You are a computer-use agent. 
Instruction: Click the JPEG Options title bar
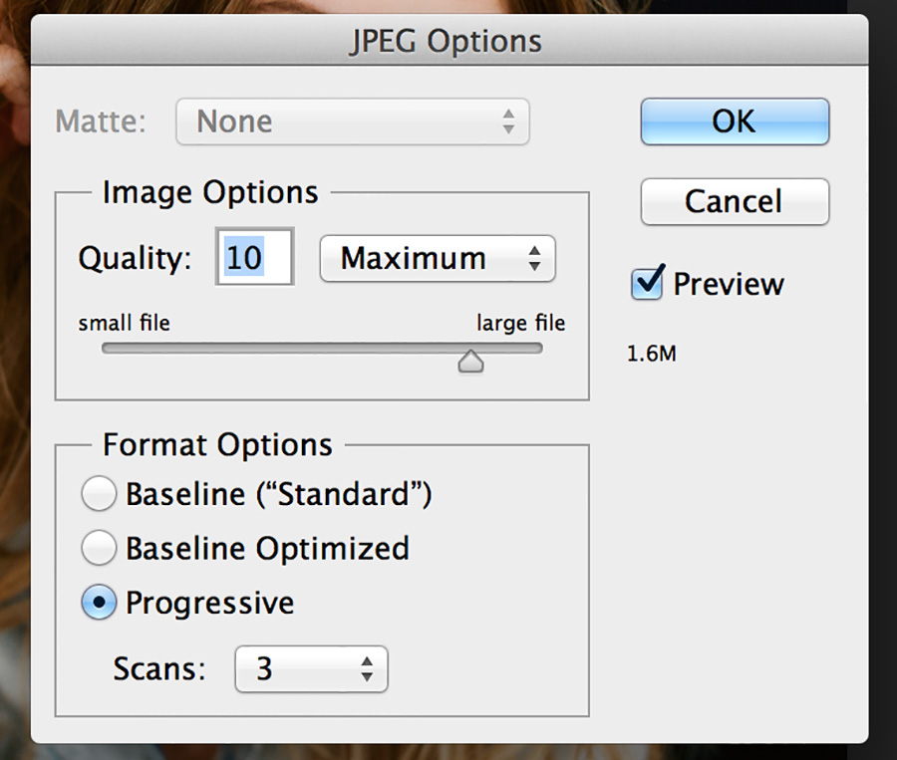[449, 41]
